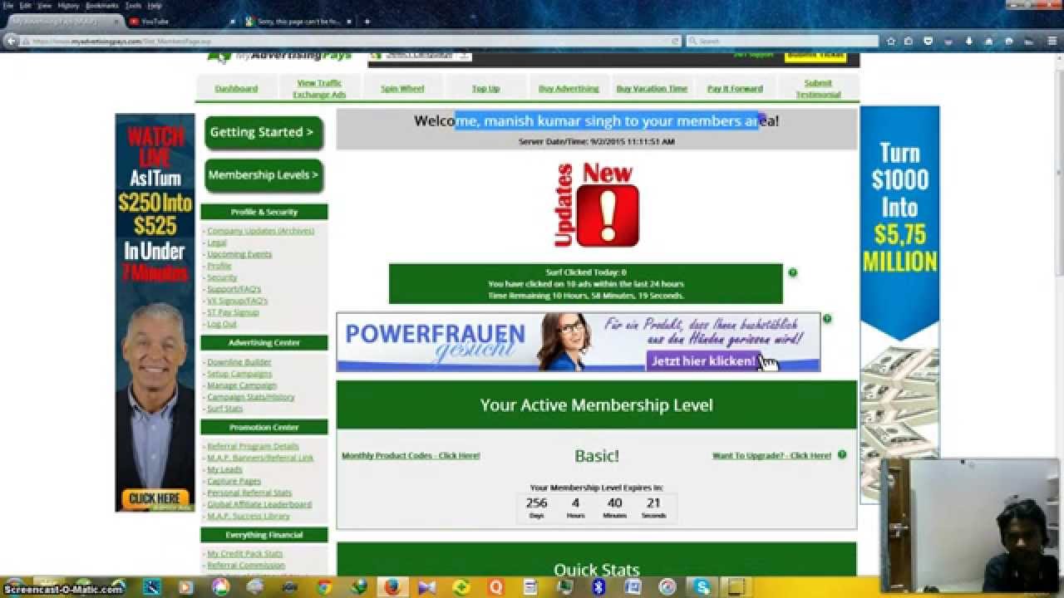1064x598 pixels.
Task: Click the Membership Levels button
Action: [x=264, y=175]
